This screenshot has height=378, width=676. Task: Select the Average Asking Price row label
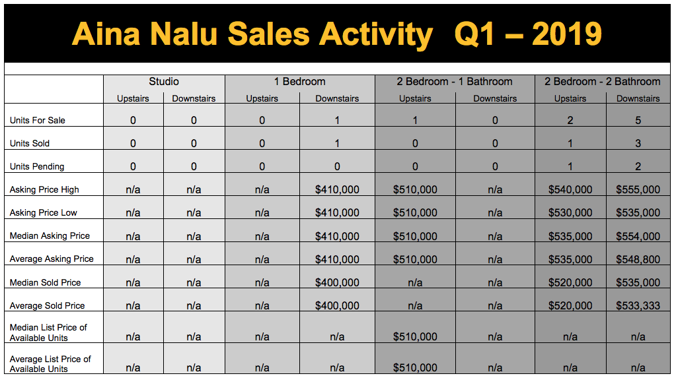tap(52, 259)
